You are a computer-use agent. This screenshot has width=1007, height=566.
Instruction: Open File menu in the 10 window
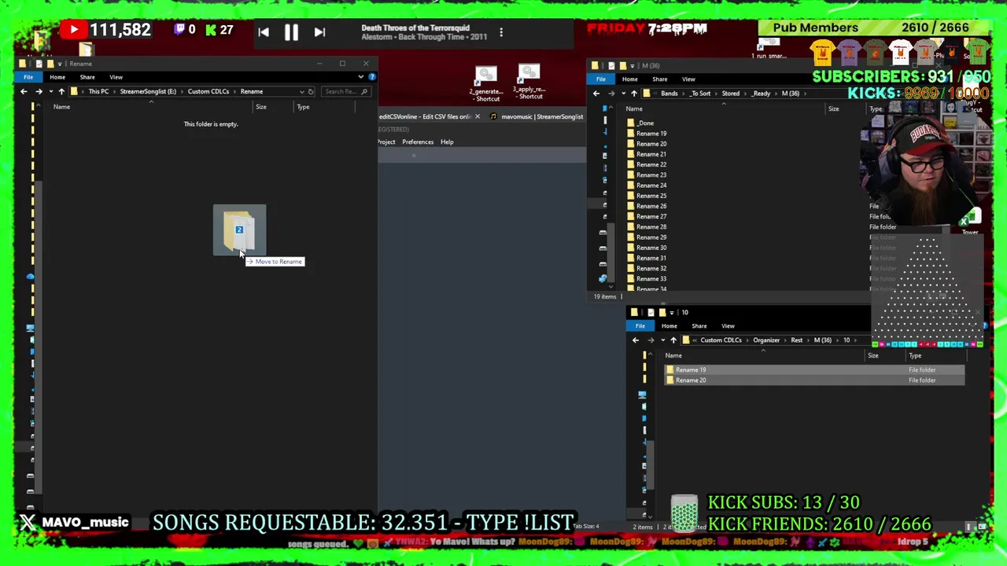tap(640, 326)
